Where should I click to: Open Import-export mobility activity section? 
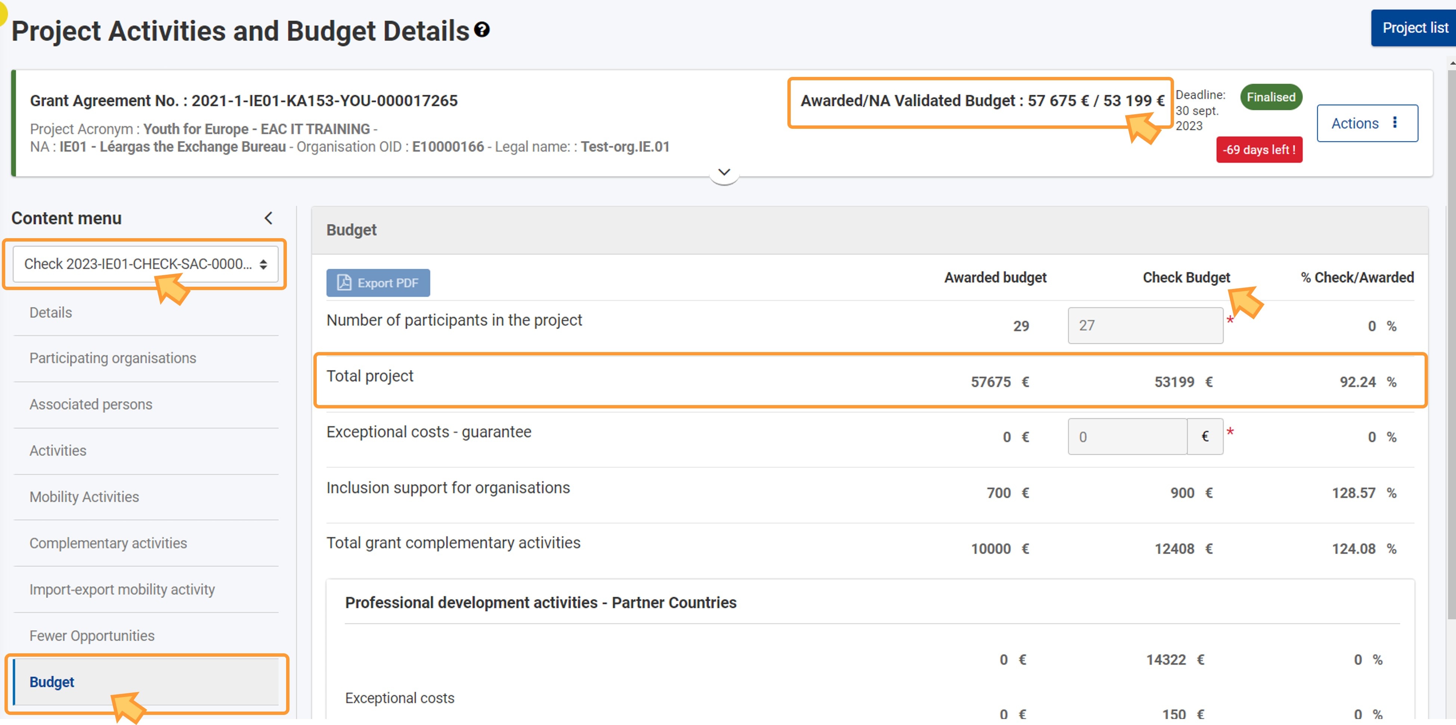click(x=122, y=590)
